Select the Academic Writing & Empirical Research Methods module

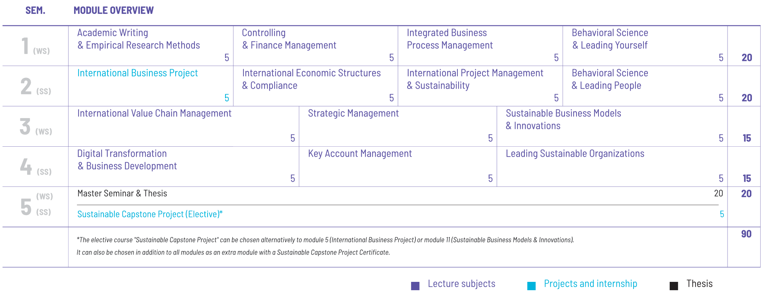(x=138, y=39)
